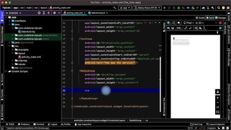Close the MainActivity.kt tab

107,13
